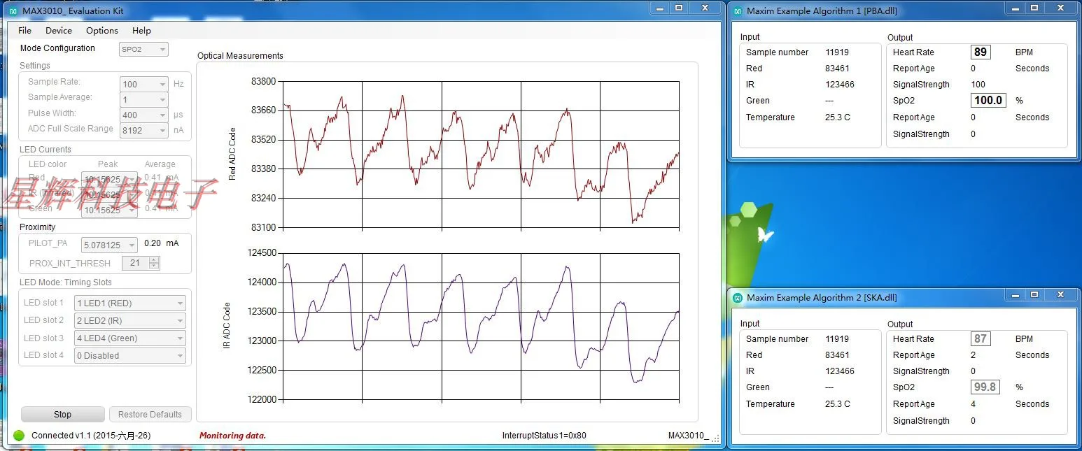The width and height of the screenshot is (1082, 451).
Task: Click the 'LED Currents' section heading
Action: coord(45,150)
